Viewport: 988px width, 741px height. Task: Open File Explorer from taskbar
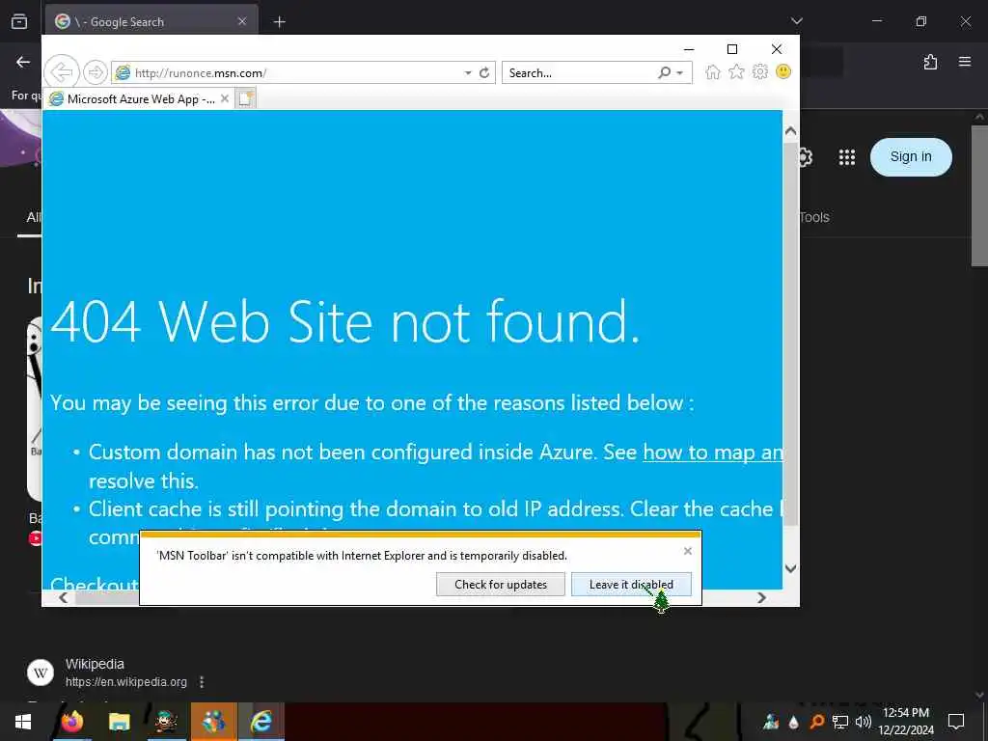click(x=119, y=722)
